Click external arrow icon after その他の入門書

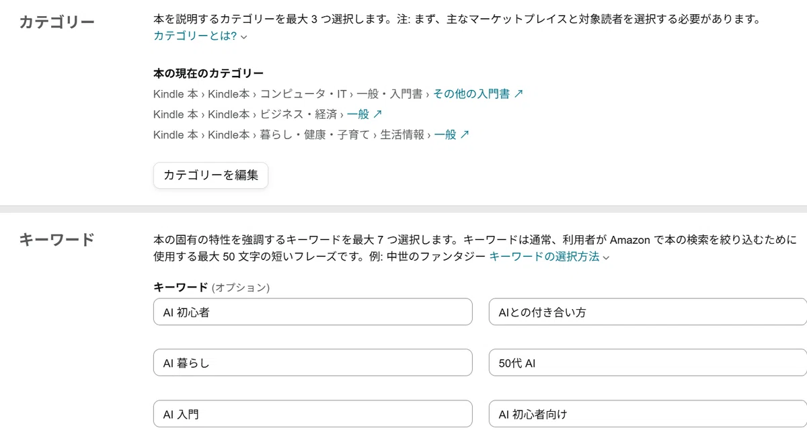click(x=518, y=94)
